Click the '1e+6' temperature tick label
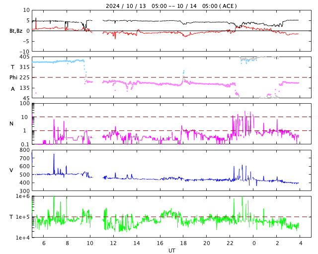 [x=22, y=196]
